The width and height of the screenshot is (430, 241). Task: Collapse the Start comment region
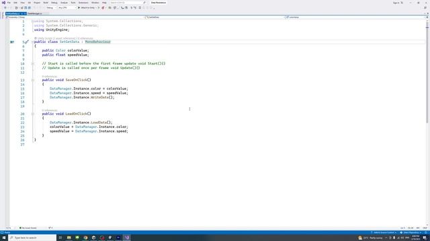32,64
